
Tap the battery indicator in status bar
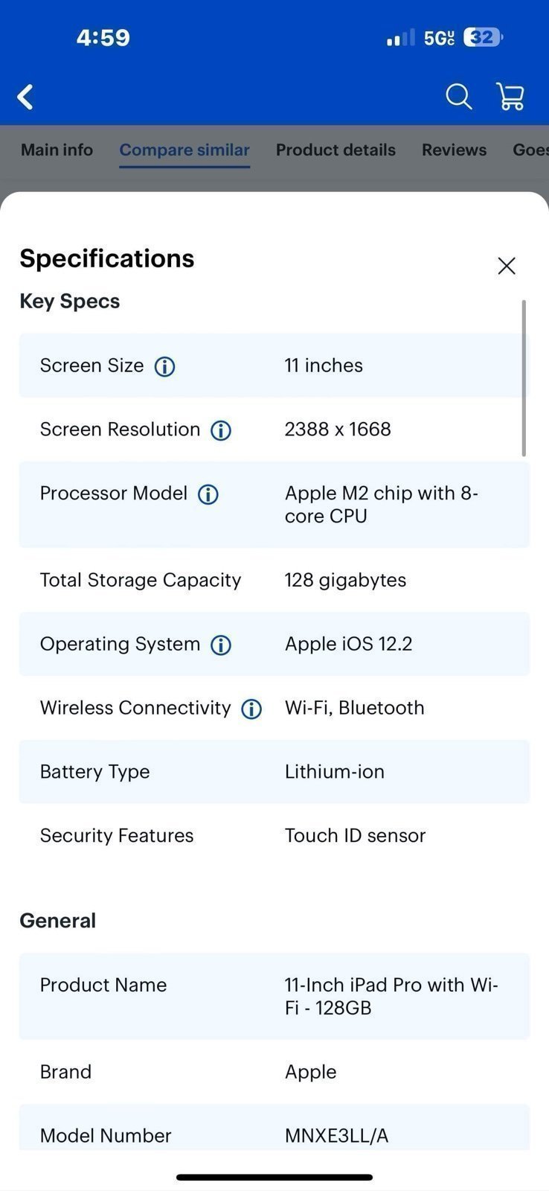coord(482,37)
